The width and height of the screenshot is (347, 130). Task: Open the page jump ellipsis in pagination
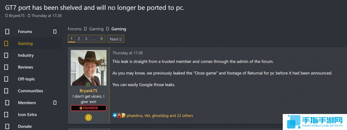click(93, 39)
